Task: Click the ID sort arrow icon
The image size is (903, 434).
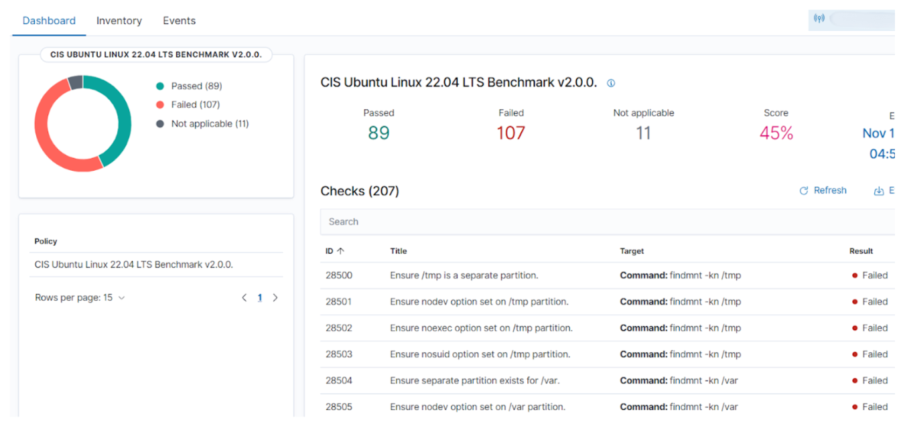Action: (341, 251)
